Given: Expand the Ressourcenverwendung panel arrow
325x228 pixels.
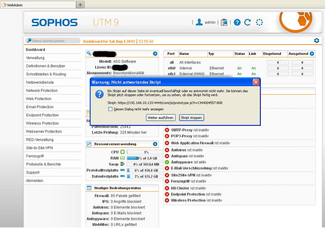Looking at the screenshot, I should pos(155,144).
